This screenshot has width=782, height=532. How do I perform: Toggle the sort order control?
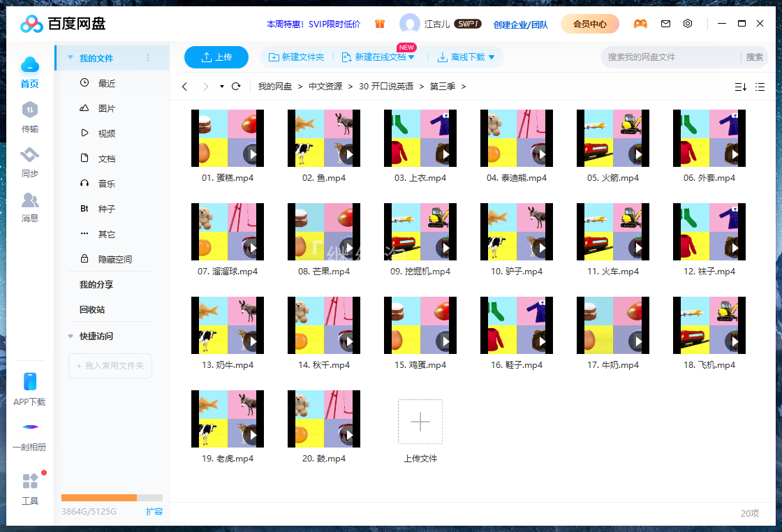click(740, 87)
